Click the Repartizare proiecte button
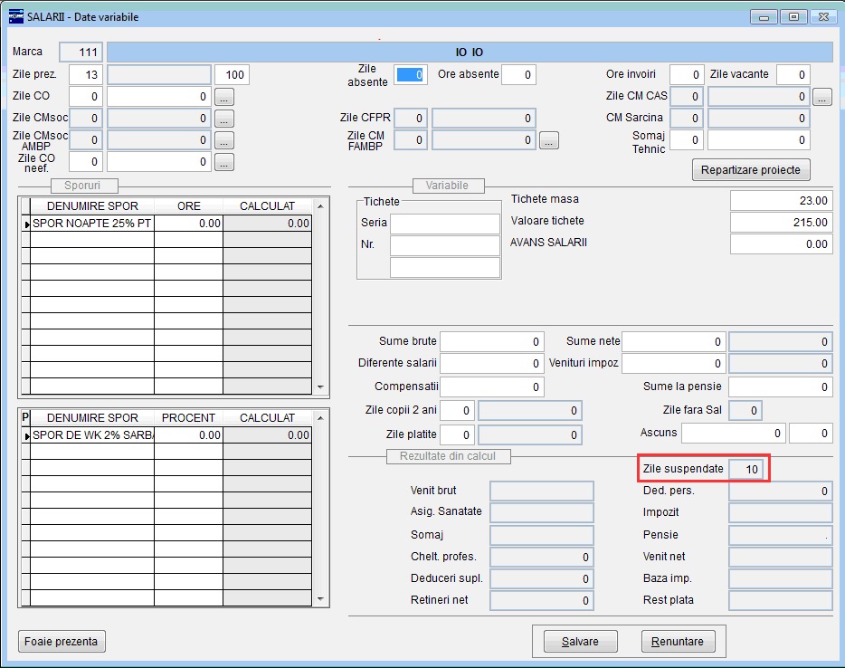The width and height of the screenshot is (845, 668). click(751, 170)
